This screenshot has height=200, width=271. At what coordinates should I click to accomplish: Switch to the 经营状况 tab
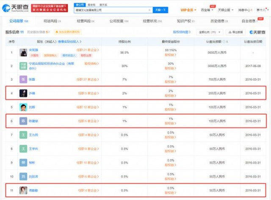click(x=152, y=21)
